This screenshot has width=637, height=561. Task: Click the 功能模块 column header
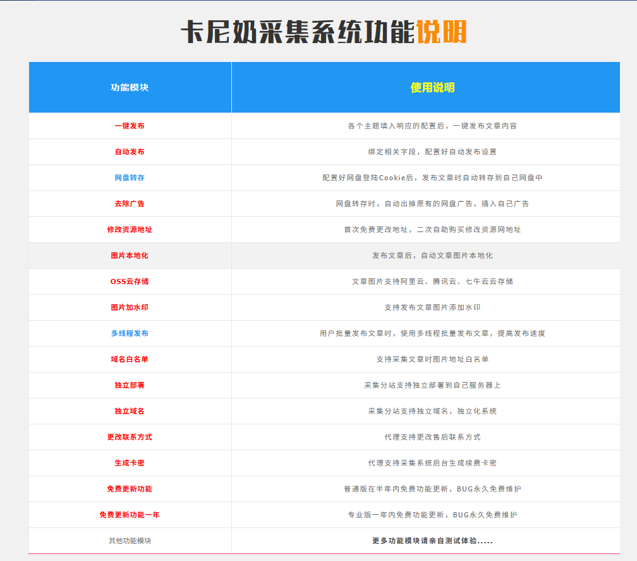[x=130, y=87]
